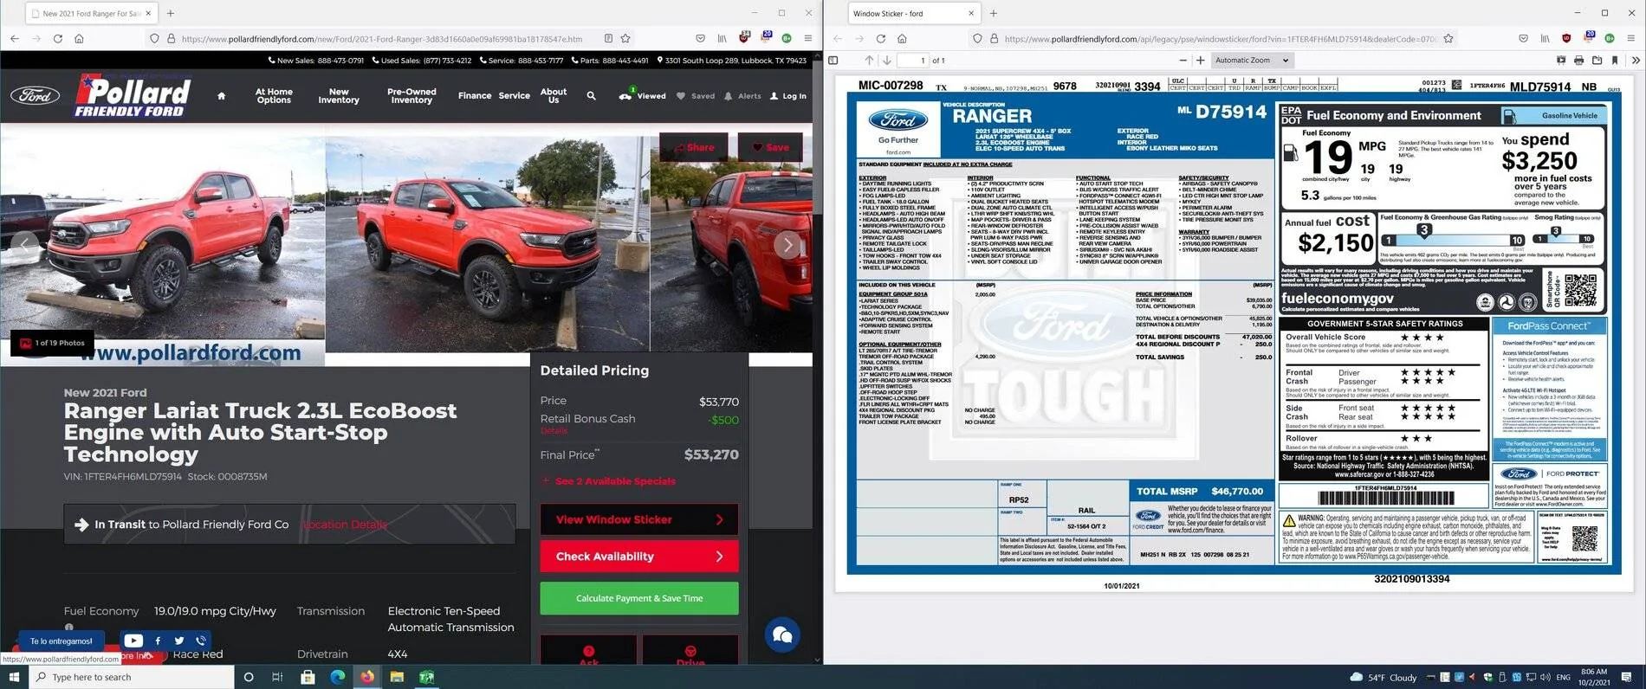Select the New 2021 Ford Ranger browser tab
This screenshot has width=1646, height=689.
[x=90, y=13]
